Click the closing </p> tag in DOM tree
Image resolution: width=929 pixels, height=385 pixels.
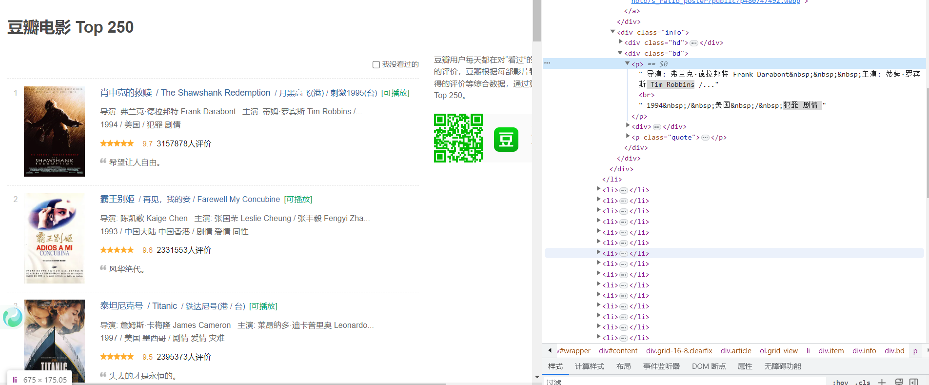coord(639,117)
